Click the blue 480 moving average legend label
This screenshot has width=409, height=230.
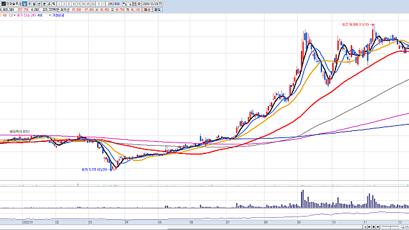pos(40,15)
